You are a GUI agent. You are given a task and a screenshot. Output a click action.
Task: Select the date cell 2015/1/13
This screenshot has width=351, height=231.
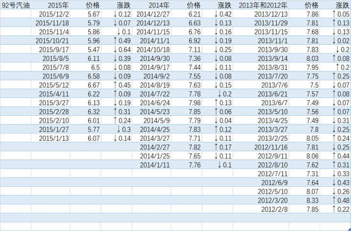click(54, 138)
